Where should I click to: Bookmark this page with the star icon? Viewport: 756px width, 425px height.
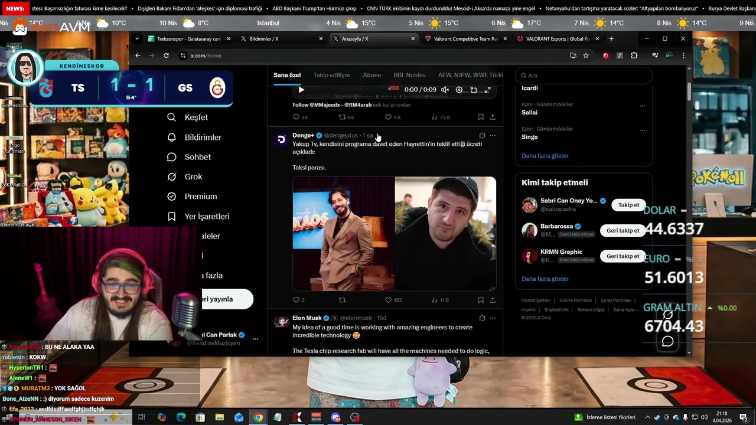(x=586, y=55)
